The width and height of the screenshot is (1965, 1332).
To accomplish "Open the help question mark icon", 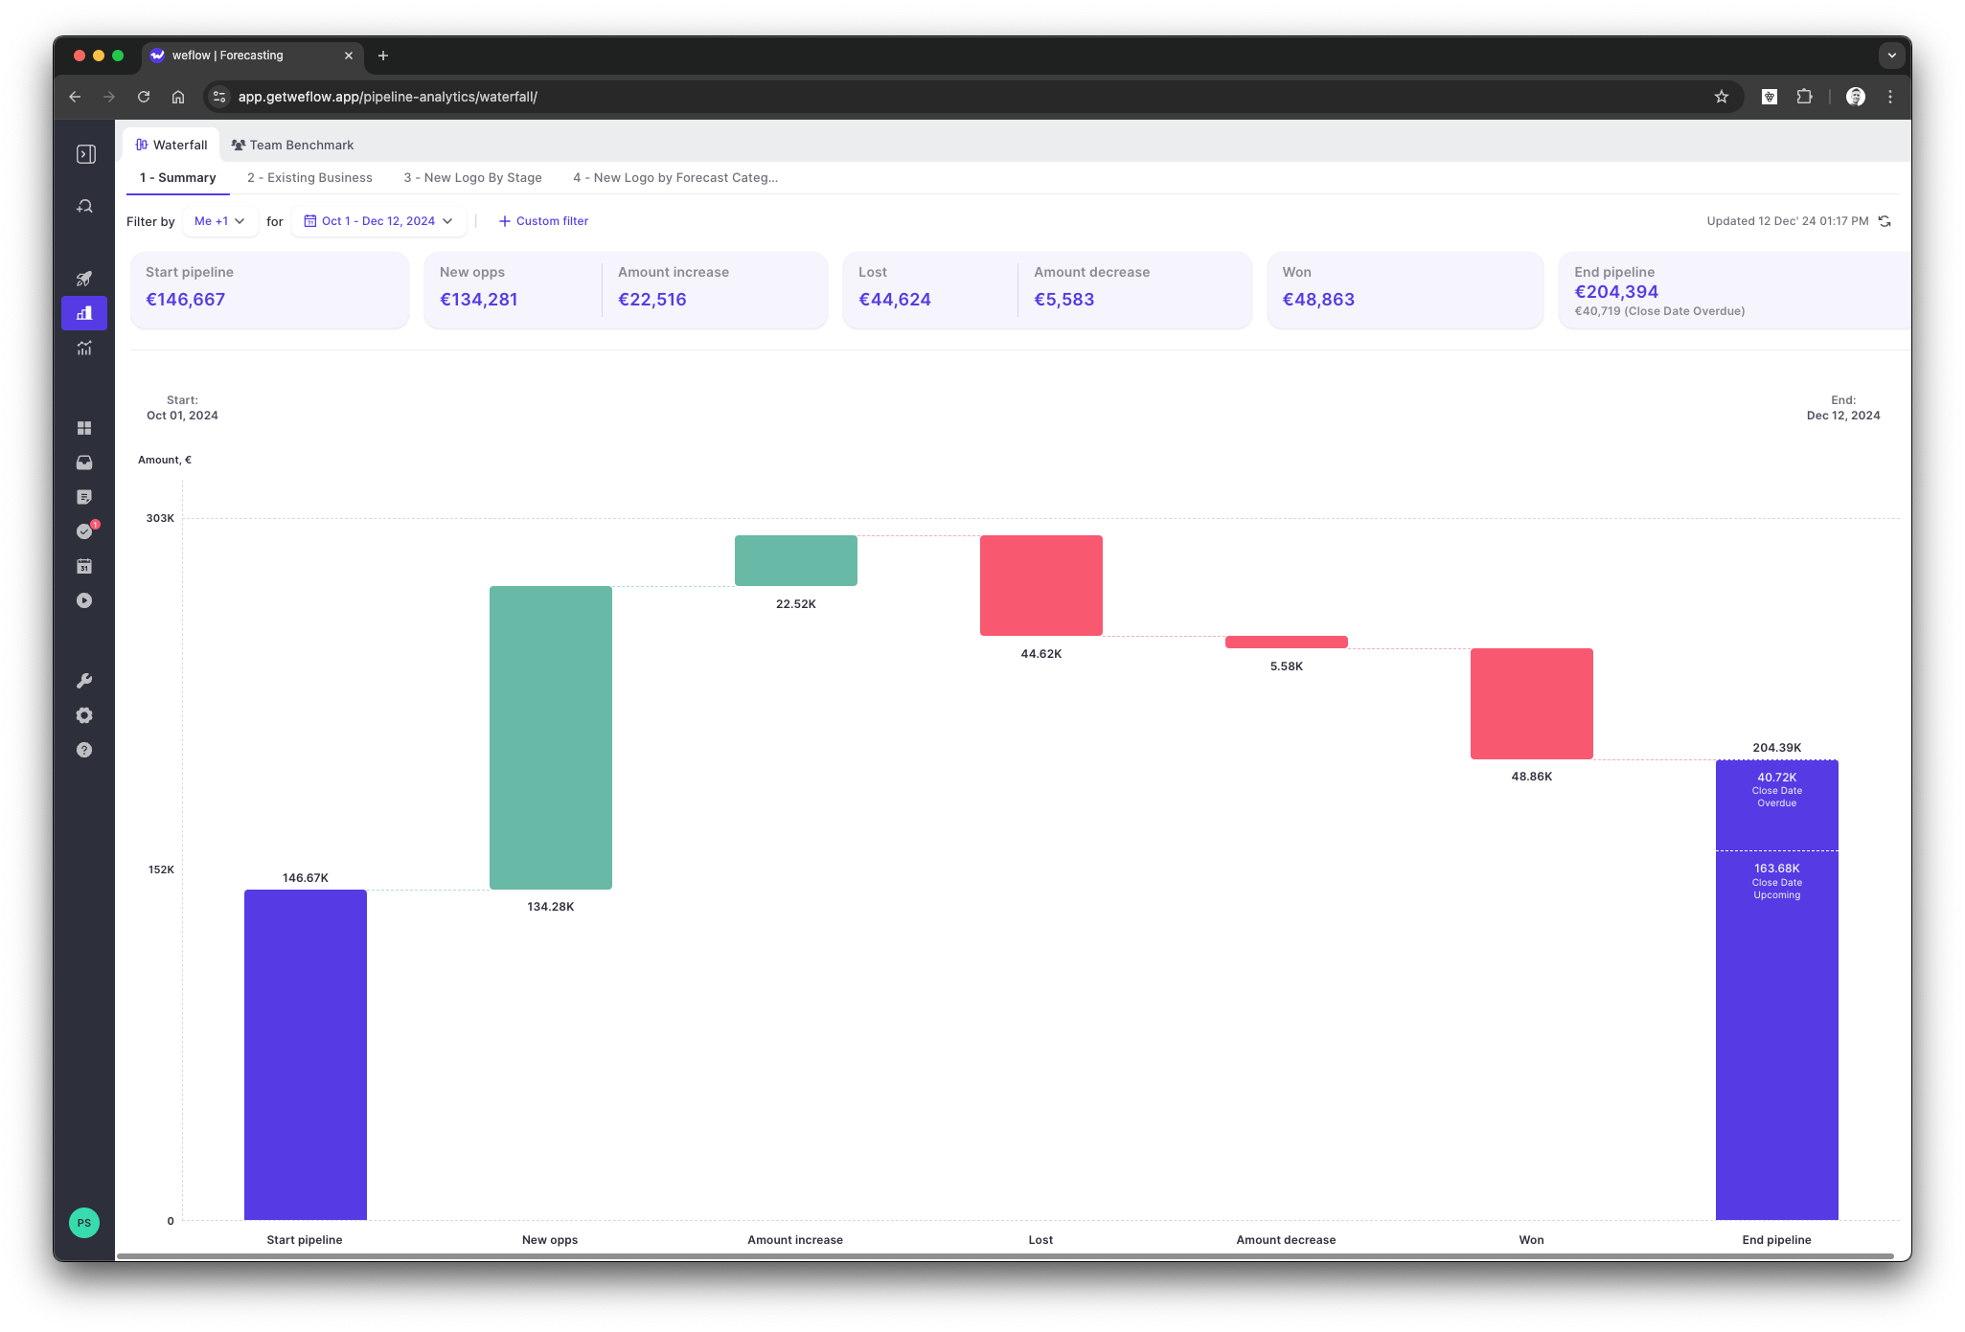I will pos(84,750).
